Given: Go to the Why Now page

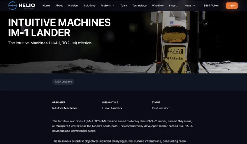Looking at the screenshot, I should [158, 6].
